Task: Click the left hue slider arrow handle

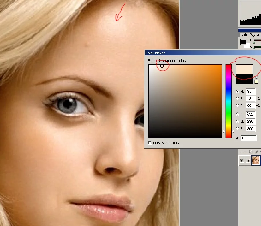Action: [x=224, y=131]
